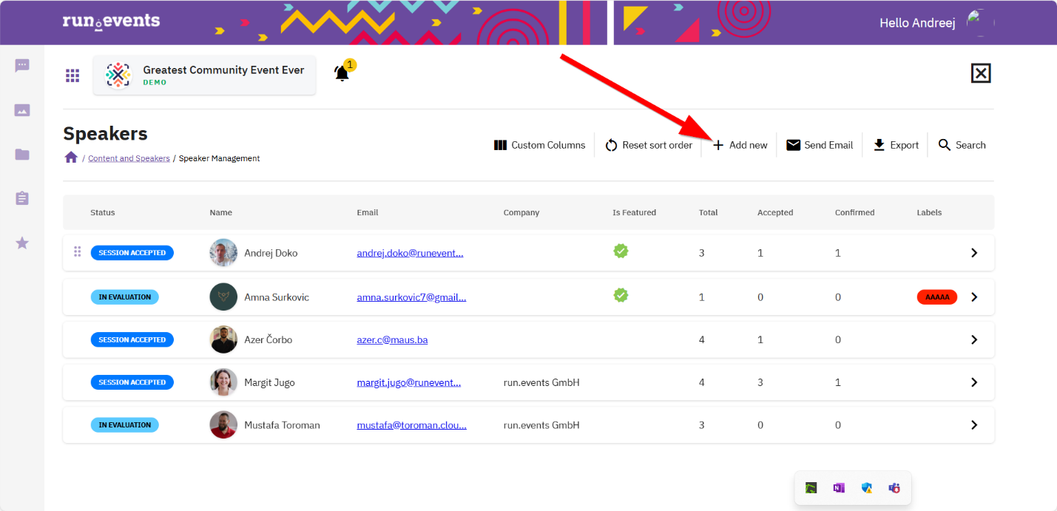The height and width of the screenshot is (511, 1057).
Task: Open the star favorites sidebar icon
Action: pyautogui.click(x=22, y=243)
